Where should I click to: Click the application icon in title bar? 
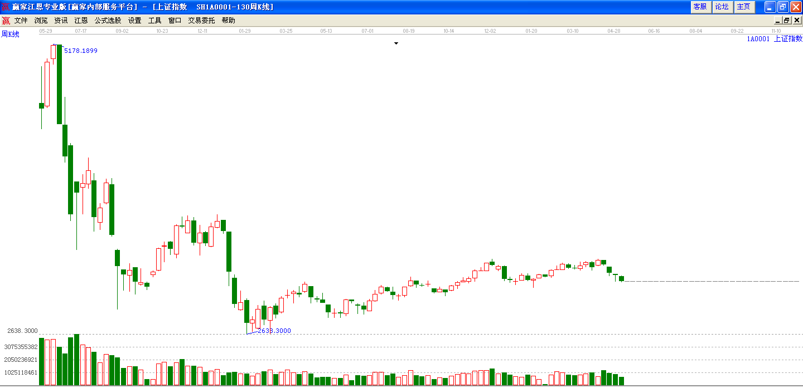[6, 7]
